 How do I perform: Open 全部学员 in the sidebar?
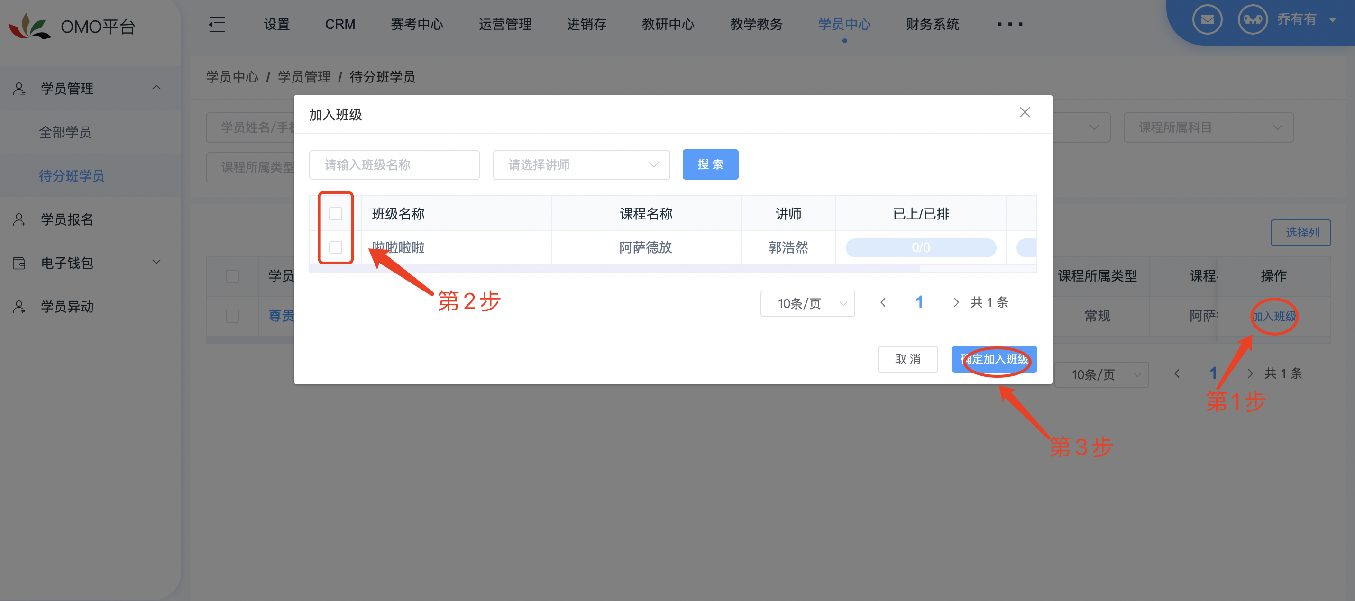tap(65, 132)
